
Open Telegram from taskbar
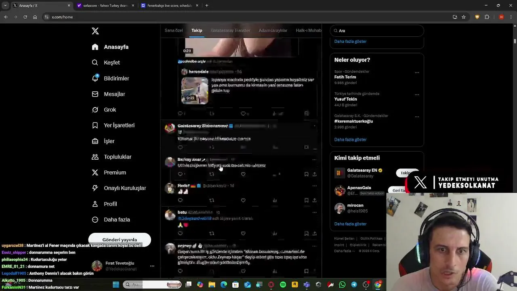pos(354,285)
